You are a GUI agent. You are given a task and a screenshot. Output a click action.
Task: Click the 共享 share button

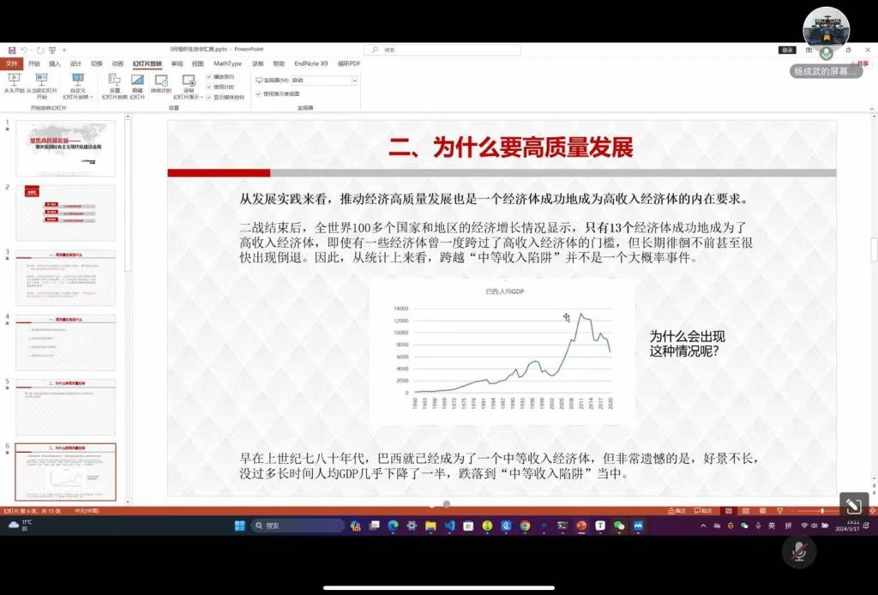[x=860, y=63]
